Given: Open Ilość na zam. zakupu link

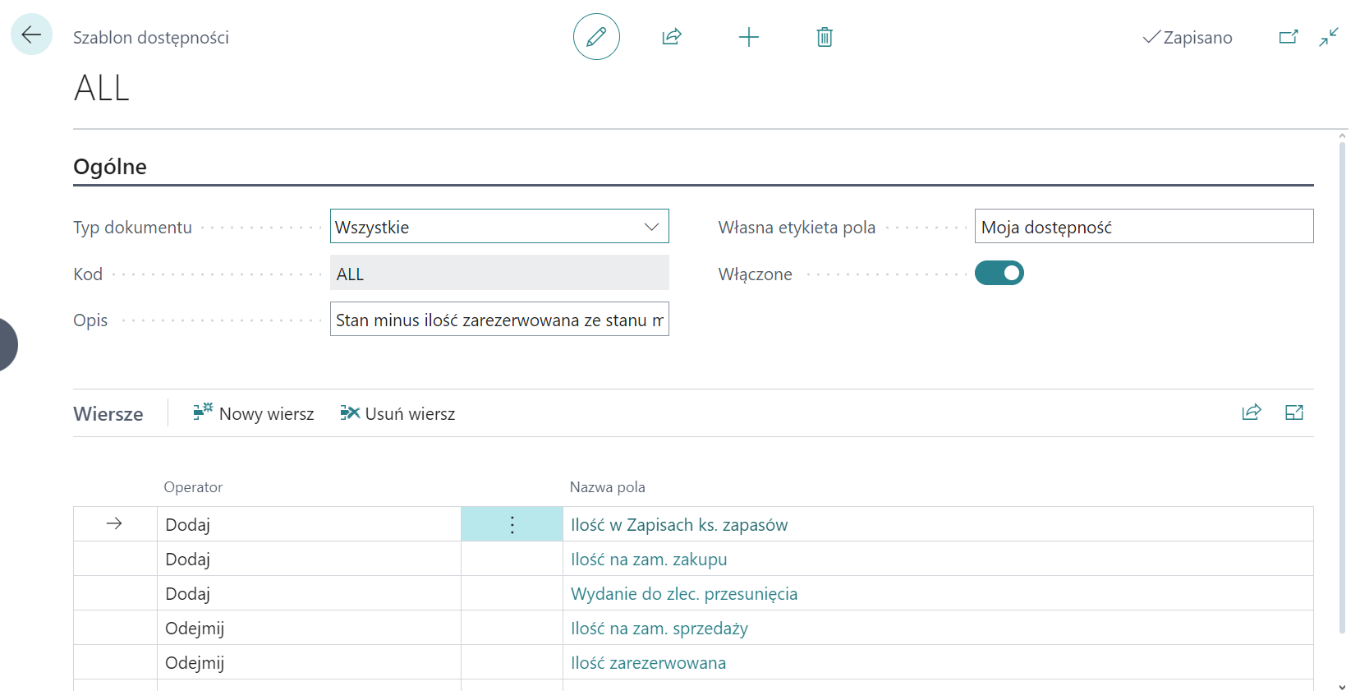Looking at the screenshot, I should [649, 559].
